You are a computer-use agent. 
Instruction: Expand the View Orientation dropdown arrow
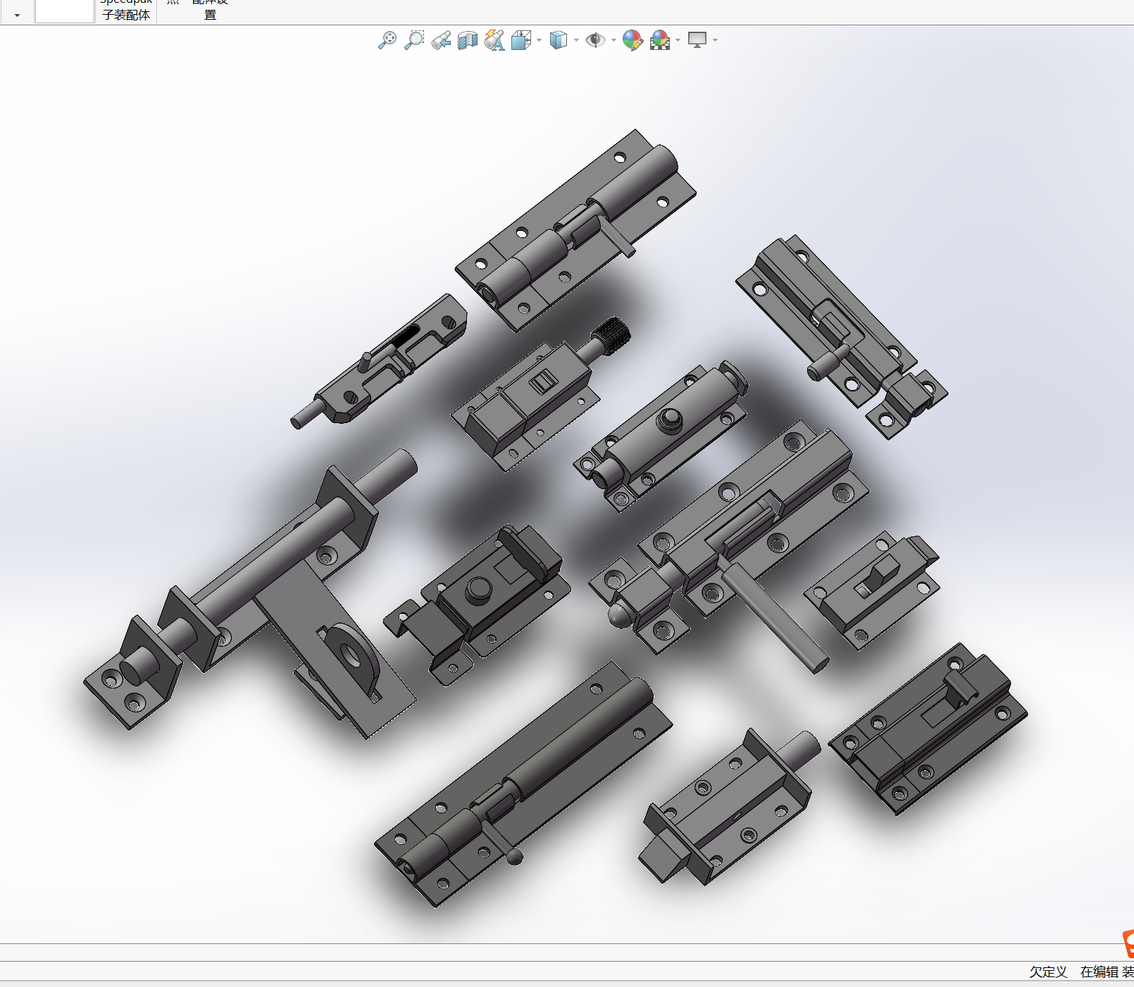coord(540,40)
